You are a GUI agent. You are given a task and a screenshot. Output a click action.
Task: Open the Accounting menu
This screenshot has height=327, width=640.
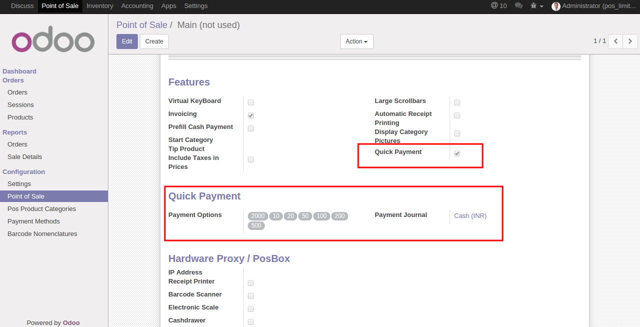click(137, 6)
